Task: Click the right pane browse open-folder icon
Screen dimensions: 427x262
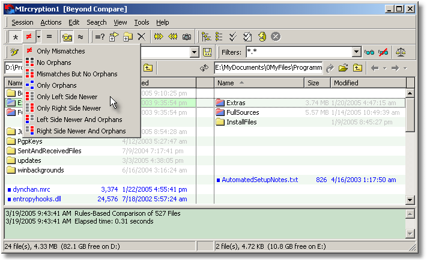Action: (343, 68)
